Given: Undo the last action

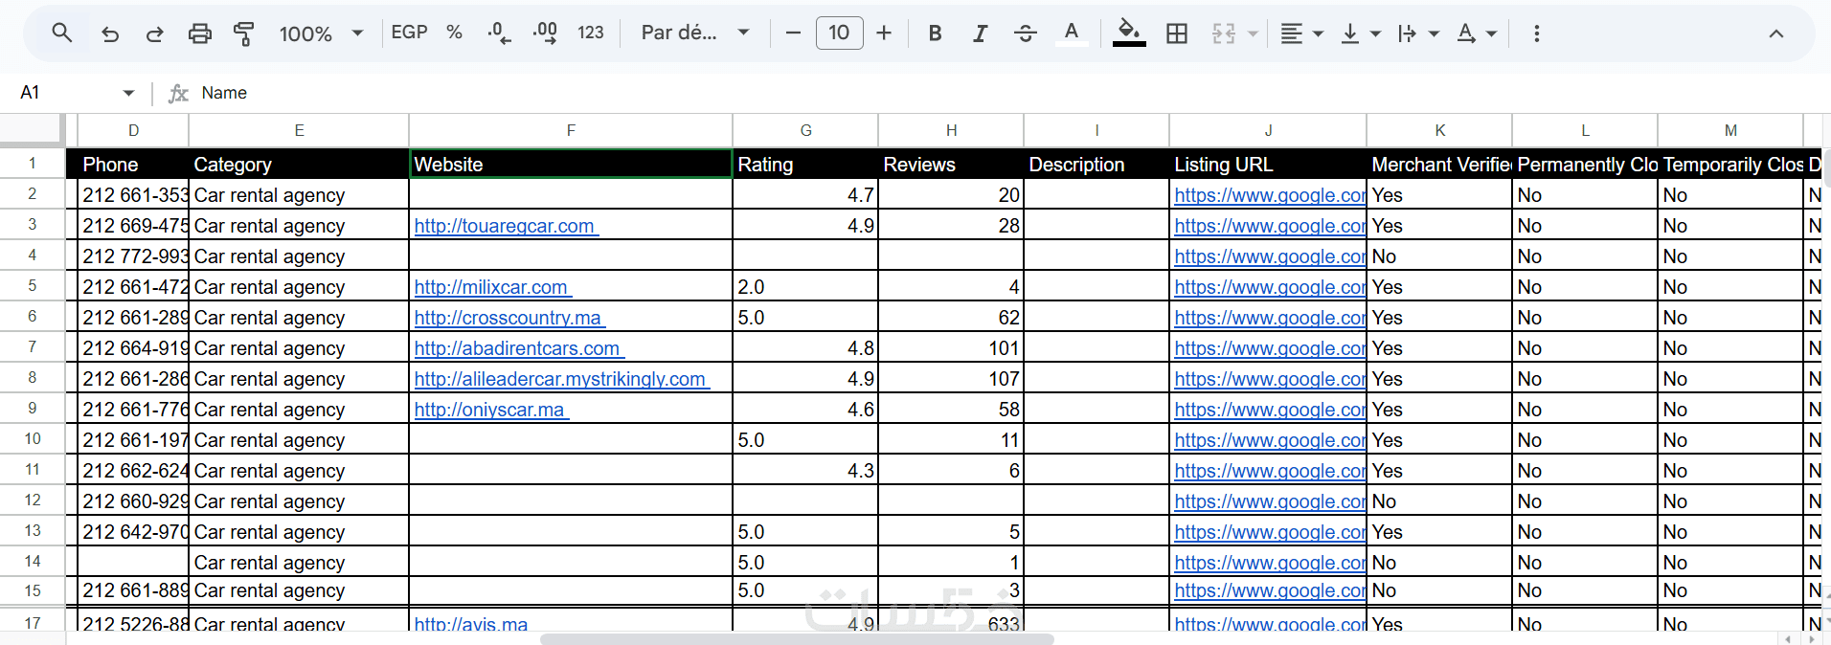Looking at the screenshot, I should tap(110, 33).
